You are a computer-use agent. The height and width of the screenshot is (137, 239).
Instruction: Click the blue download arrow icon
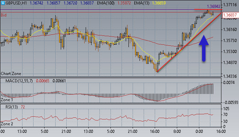(x=3, y=3)
